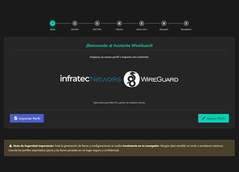Select the step 6 circle for Resumen
Image resolution: width=239 pixels, height=172 pixels.
[164, 23]
